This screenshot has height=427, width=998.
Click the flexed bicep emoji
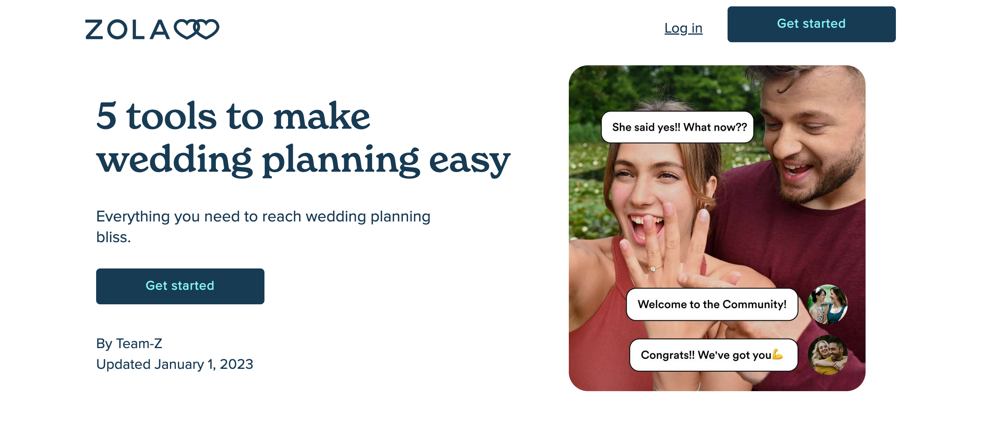tap(778, 354)
